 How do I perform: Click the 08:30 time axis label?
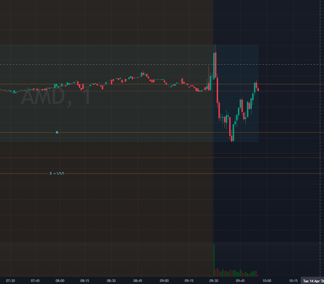(x=111, y=281)
